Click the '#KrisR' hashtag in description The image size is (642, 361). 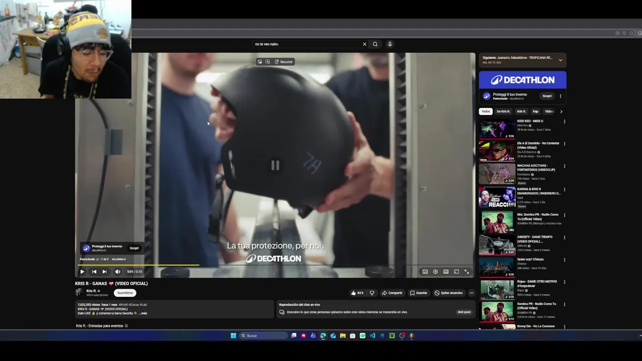(x=123, y=305)
